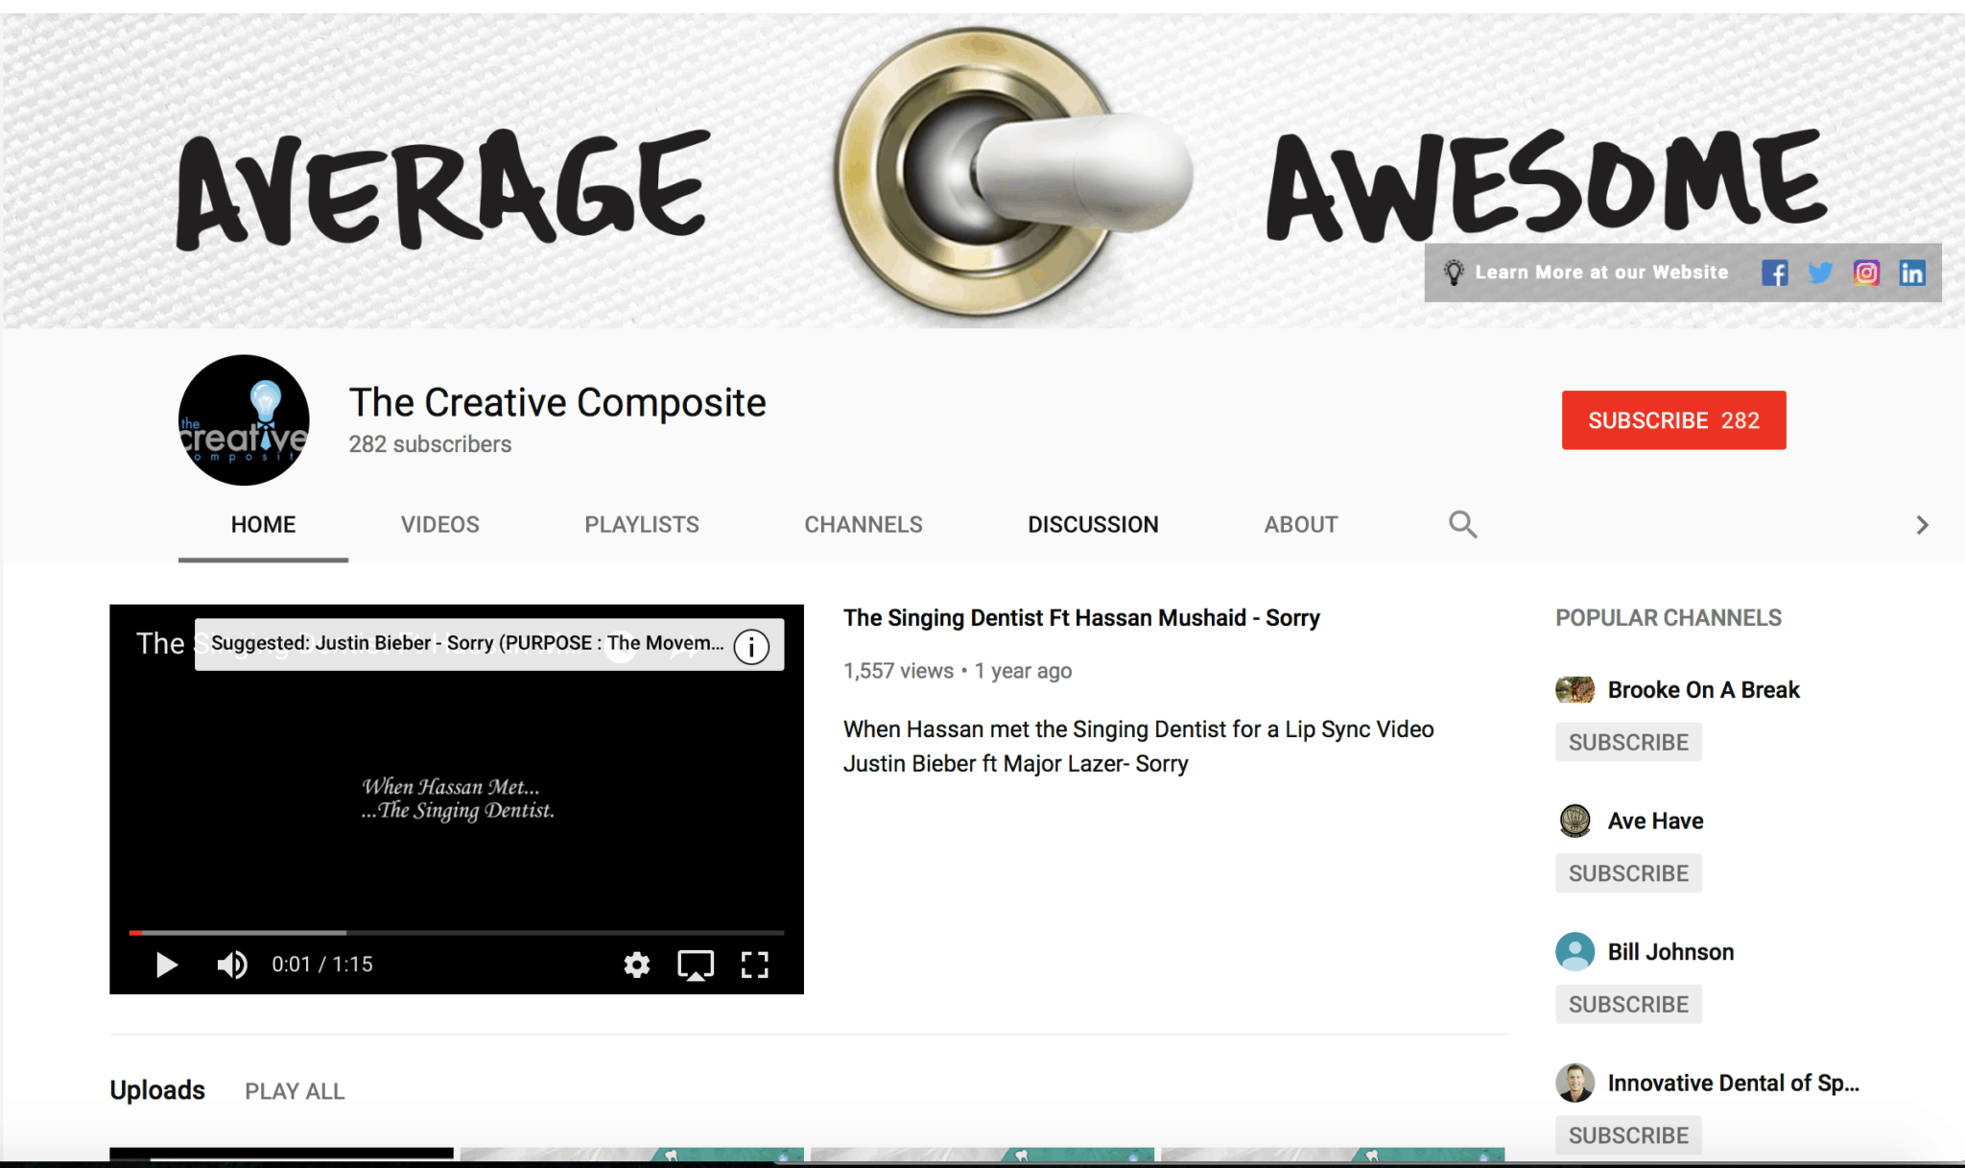Viewport: 1965px width, 1168px height.
Task: Switch to the VIDEOS tab
Action: (439, 525)
